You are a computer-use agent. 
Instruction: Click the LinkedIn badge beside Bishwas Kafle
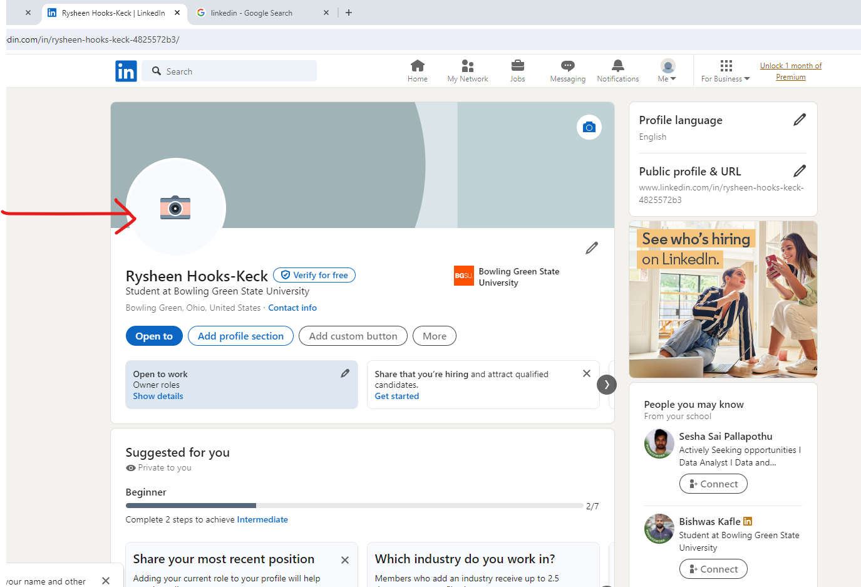tap(748, 521)
